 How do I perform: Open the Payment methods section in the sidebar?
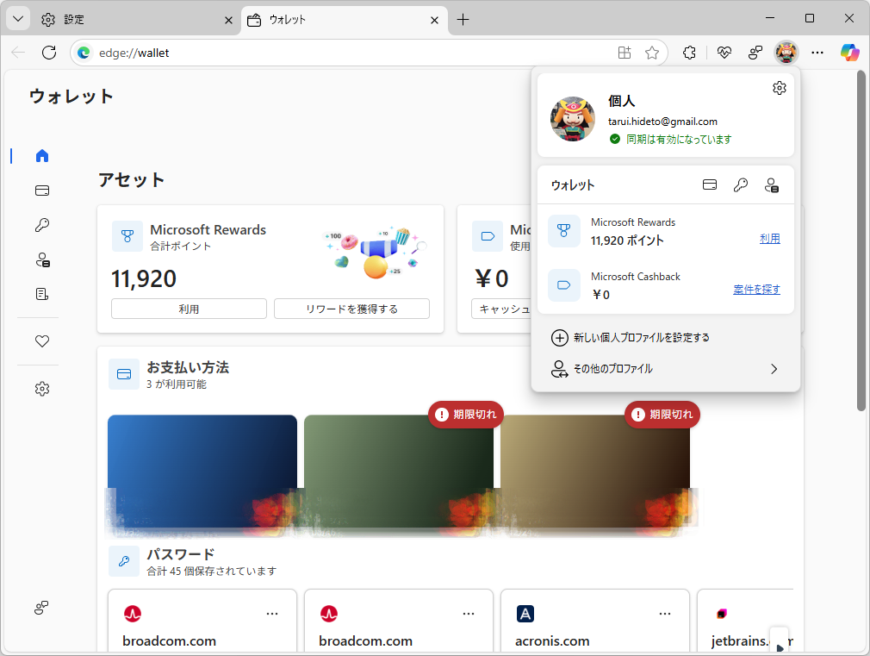point(40,191)
